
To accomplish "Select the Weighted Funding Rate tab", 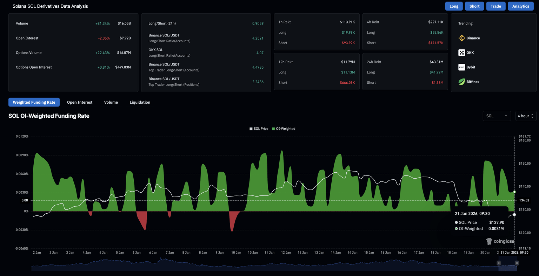I will coord(34,102).
